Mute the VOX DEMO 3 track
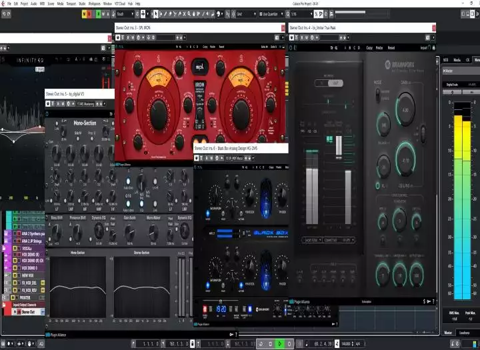 (15, 268)
